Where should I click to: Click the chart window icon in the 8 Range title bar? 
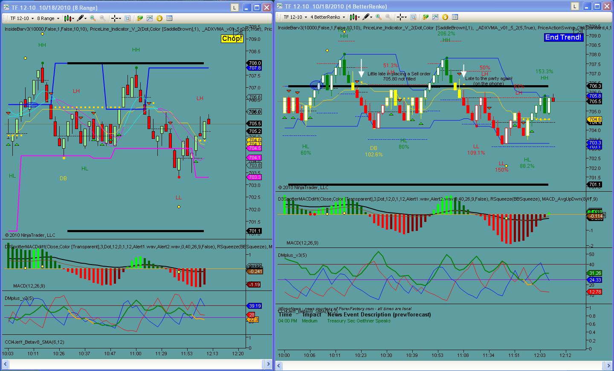pyautogui.click(x=6, y=7)
